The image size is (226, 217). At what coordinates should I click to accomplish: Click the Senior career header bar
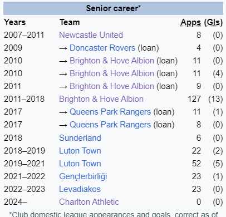coord(113,8)
